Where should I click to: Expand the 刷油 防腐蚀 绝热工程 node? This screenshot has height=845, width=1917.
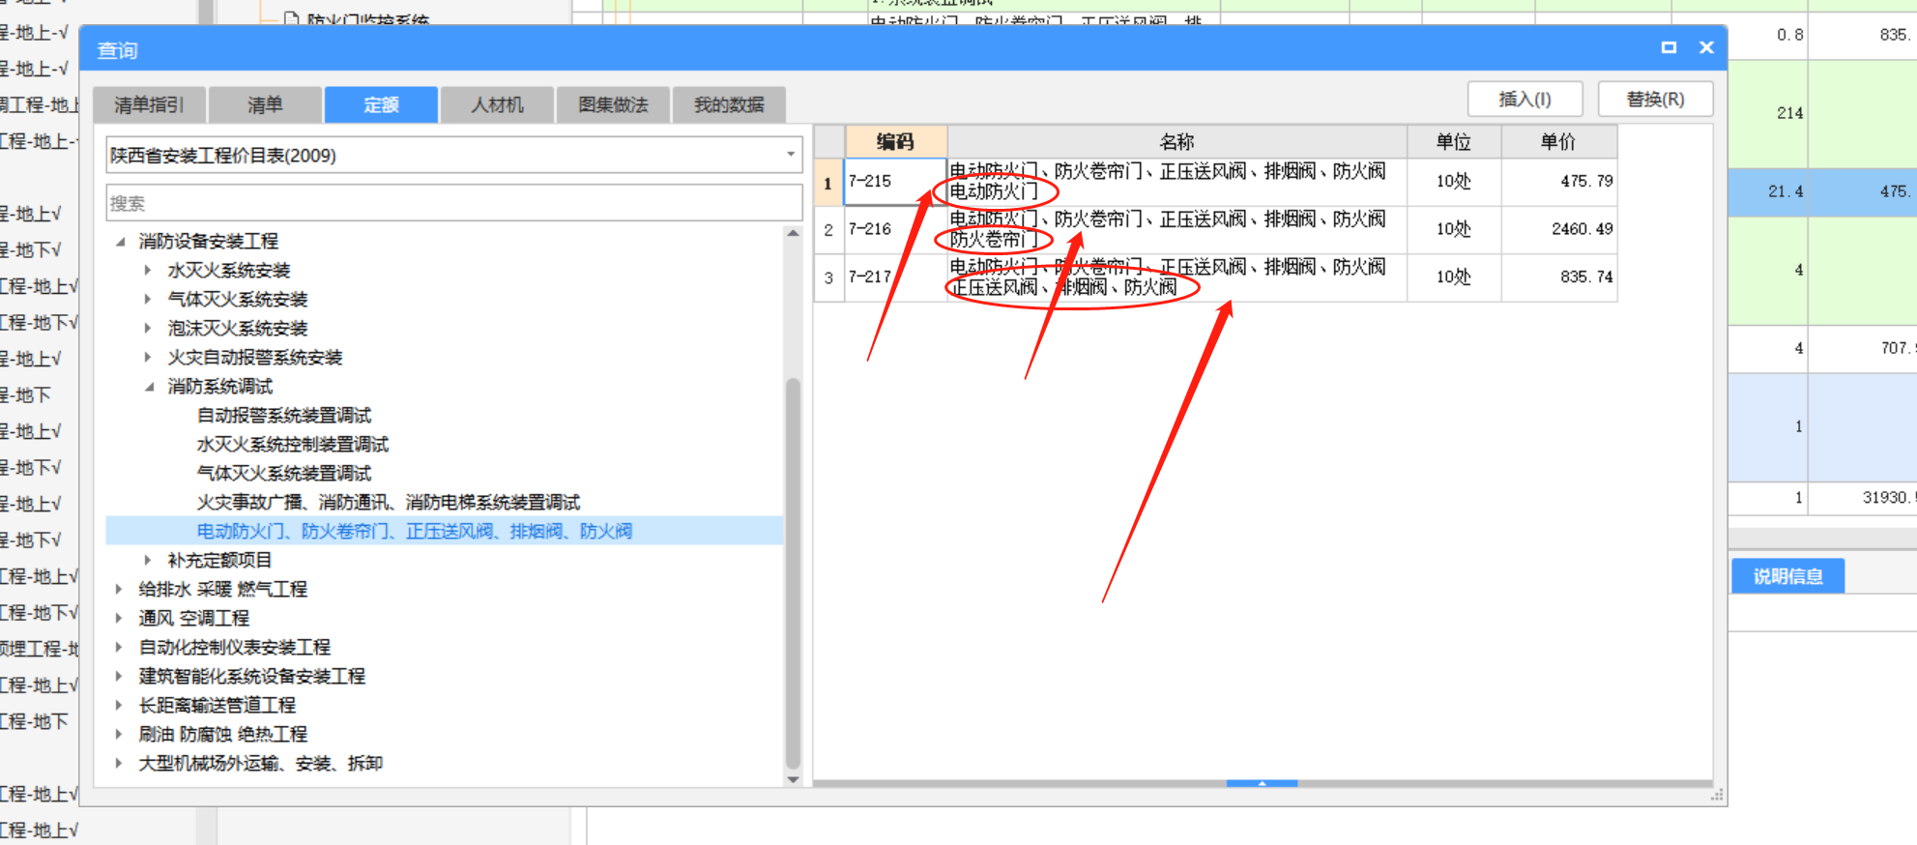tap(119, 734)
